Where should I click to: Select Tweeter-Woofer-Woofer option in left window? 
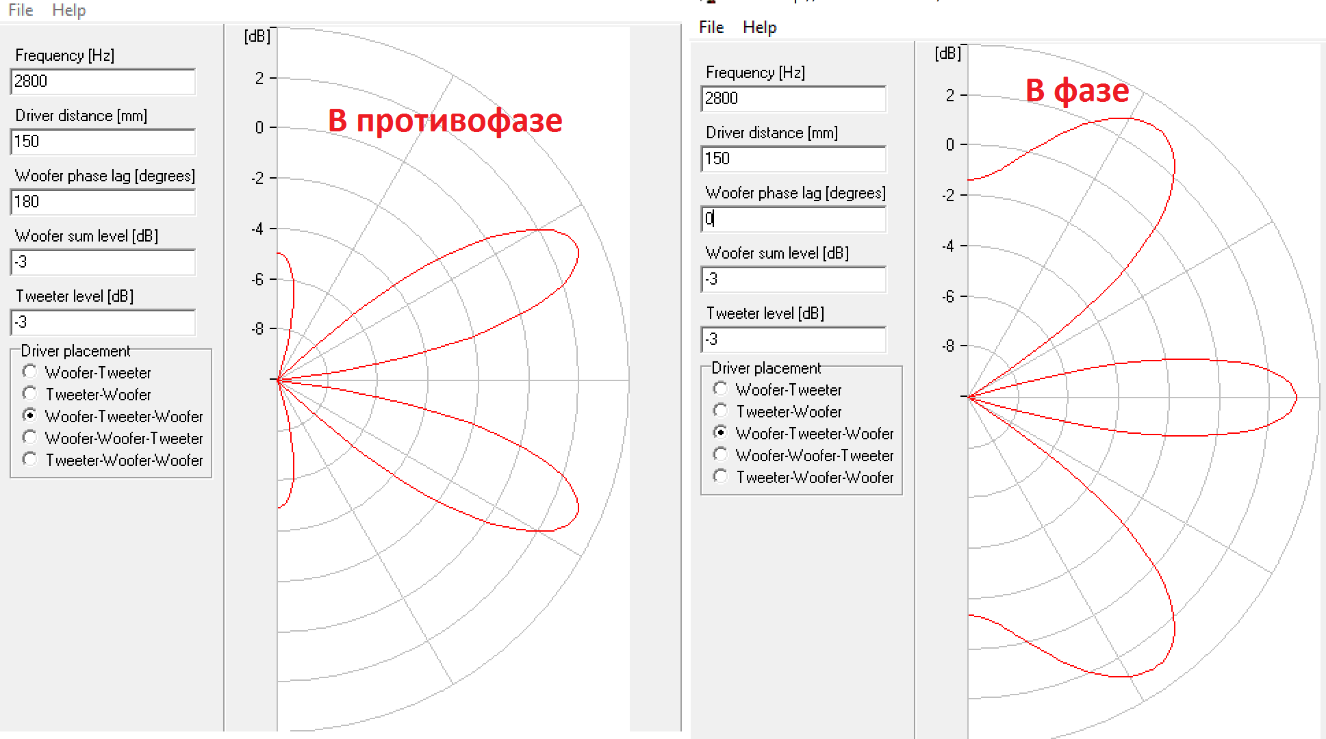click(29, 459)
